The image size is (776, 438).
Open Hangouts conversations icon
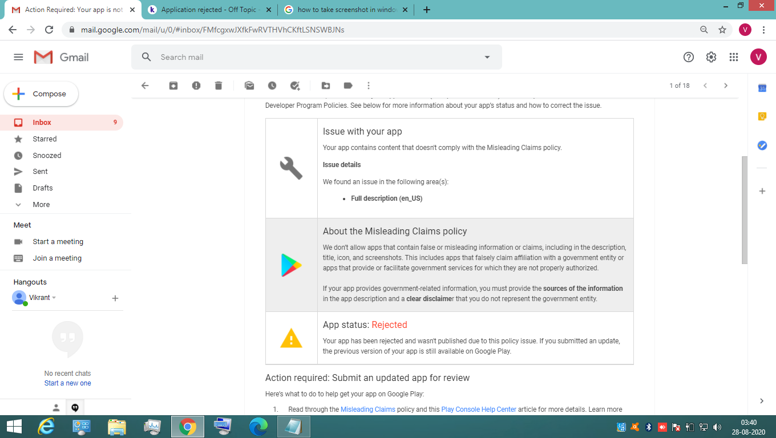click(75, 408)
